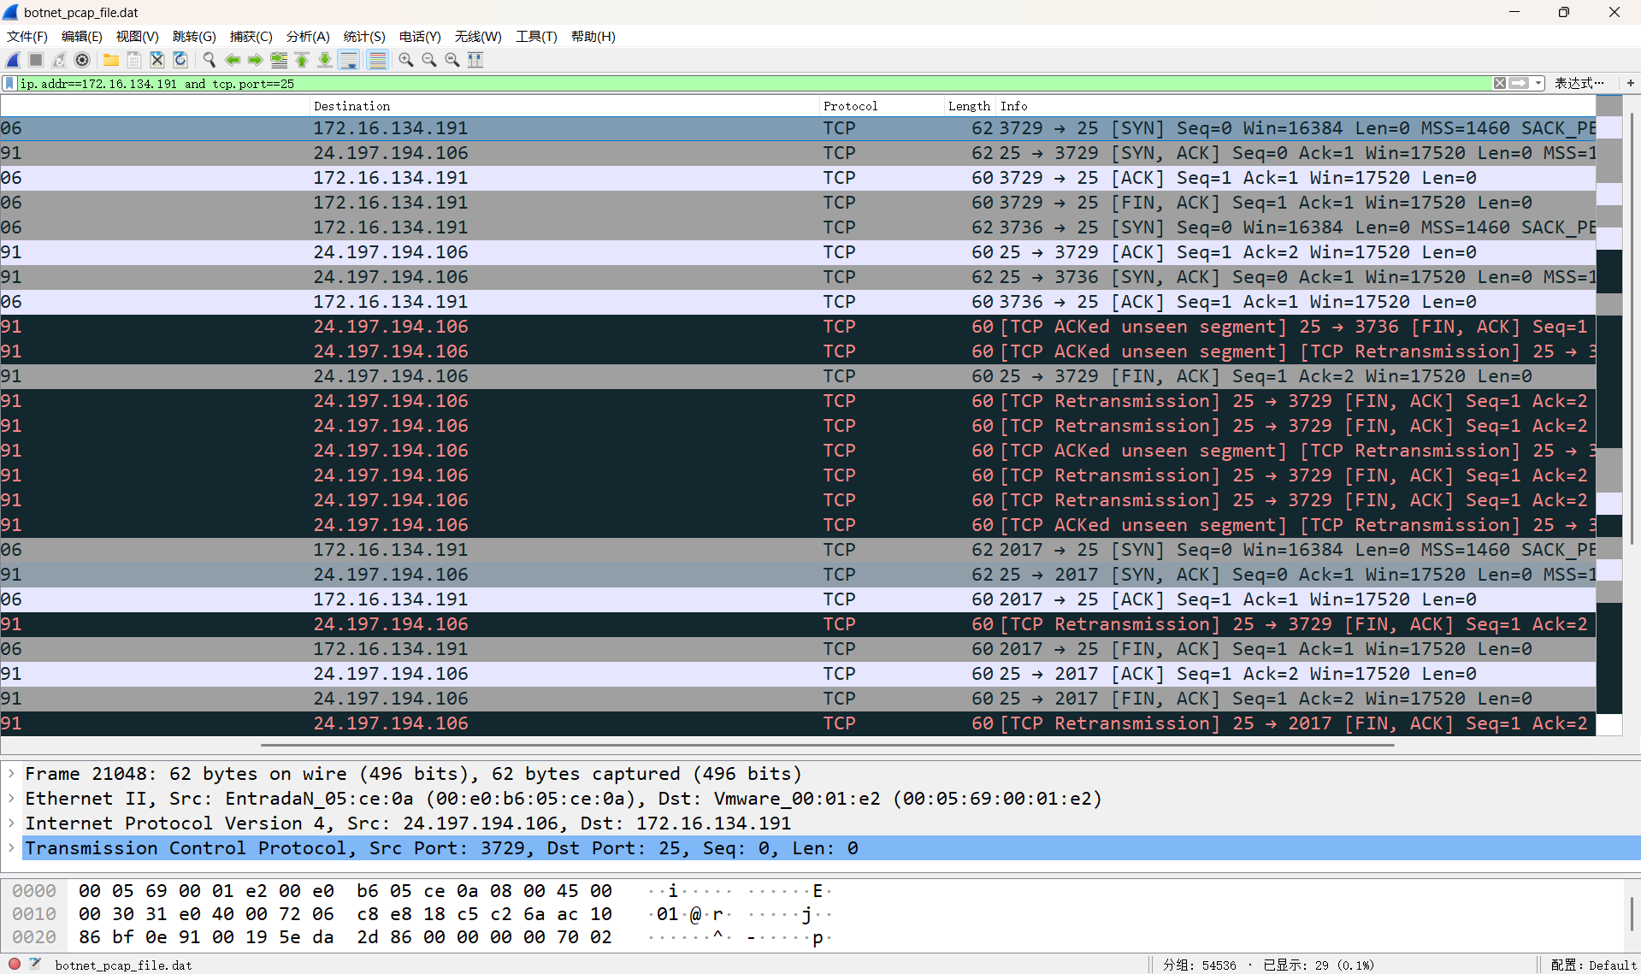Image resolution: width=1641 pixels, height=974 pixels.
Task: Open capture options gear icon
Action: [x=82, y=60]
